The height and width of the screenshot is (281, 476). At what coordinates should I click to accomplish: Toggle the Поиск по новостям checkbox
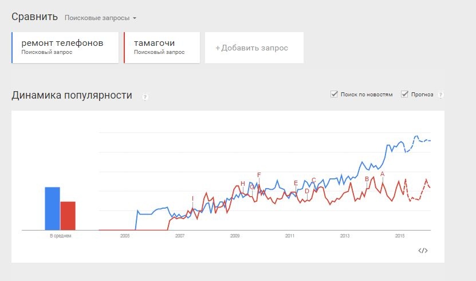click(x=334, y=94)
